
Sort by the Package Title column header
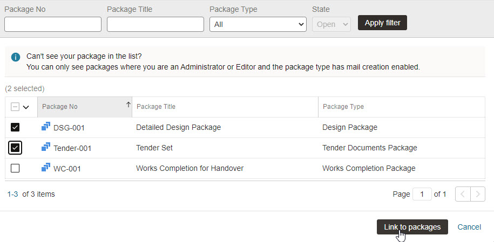pyautogui.click(x=155, y=107)
